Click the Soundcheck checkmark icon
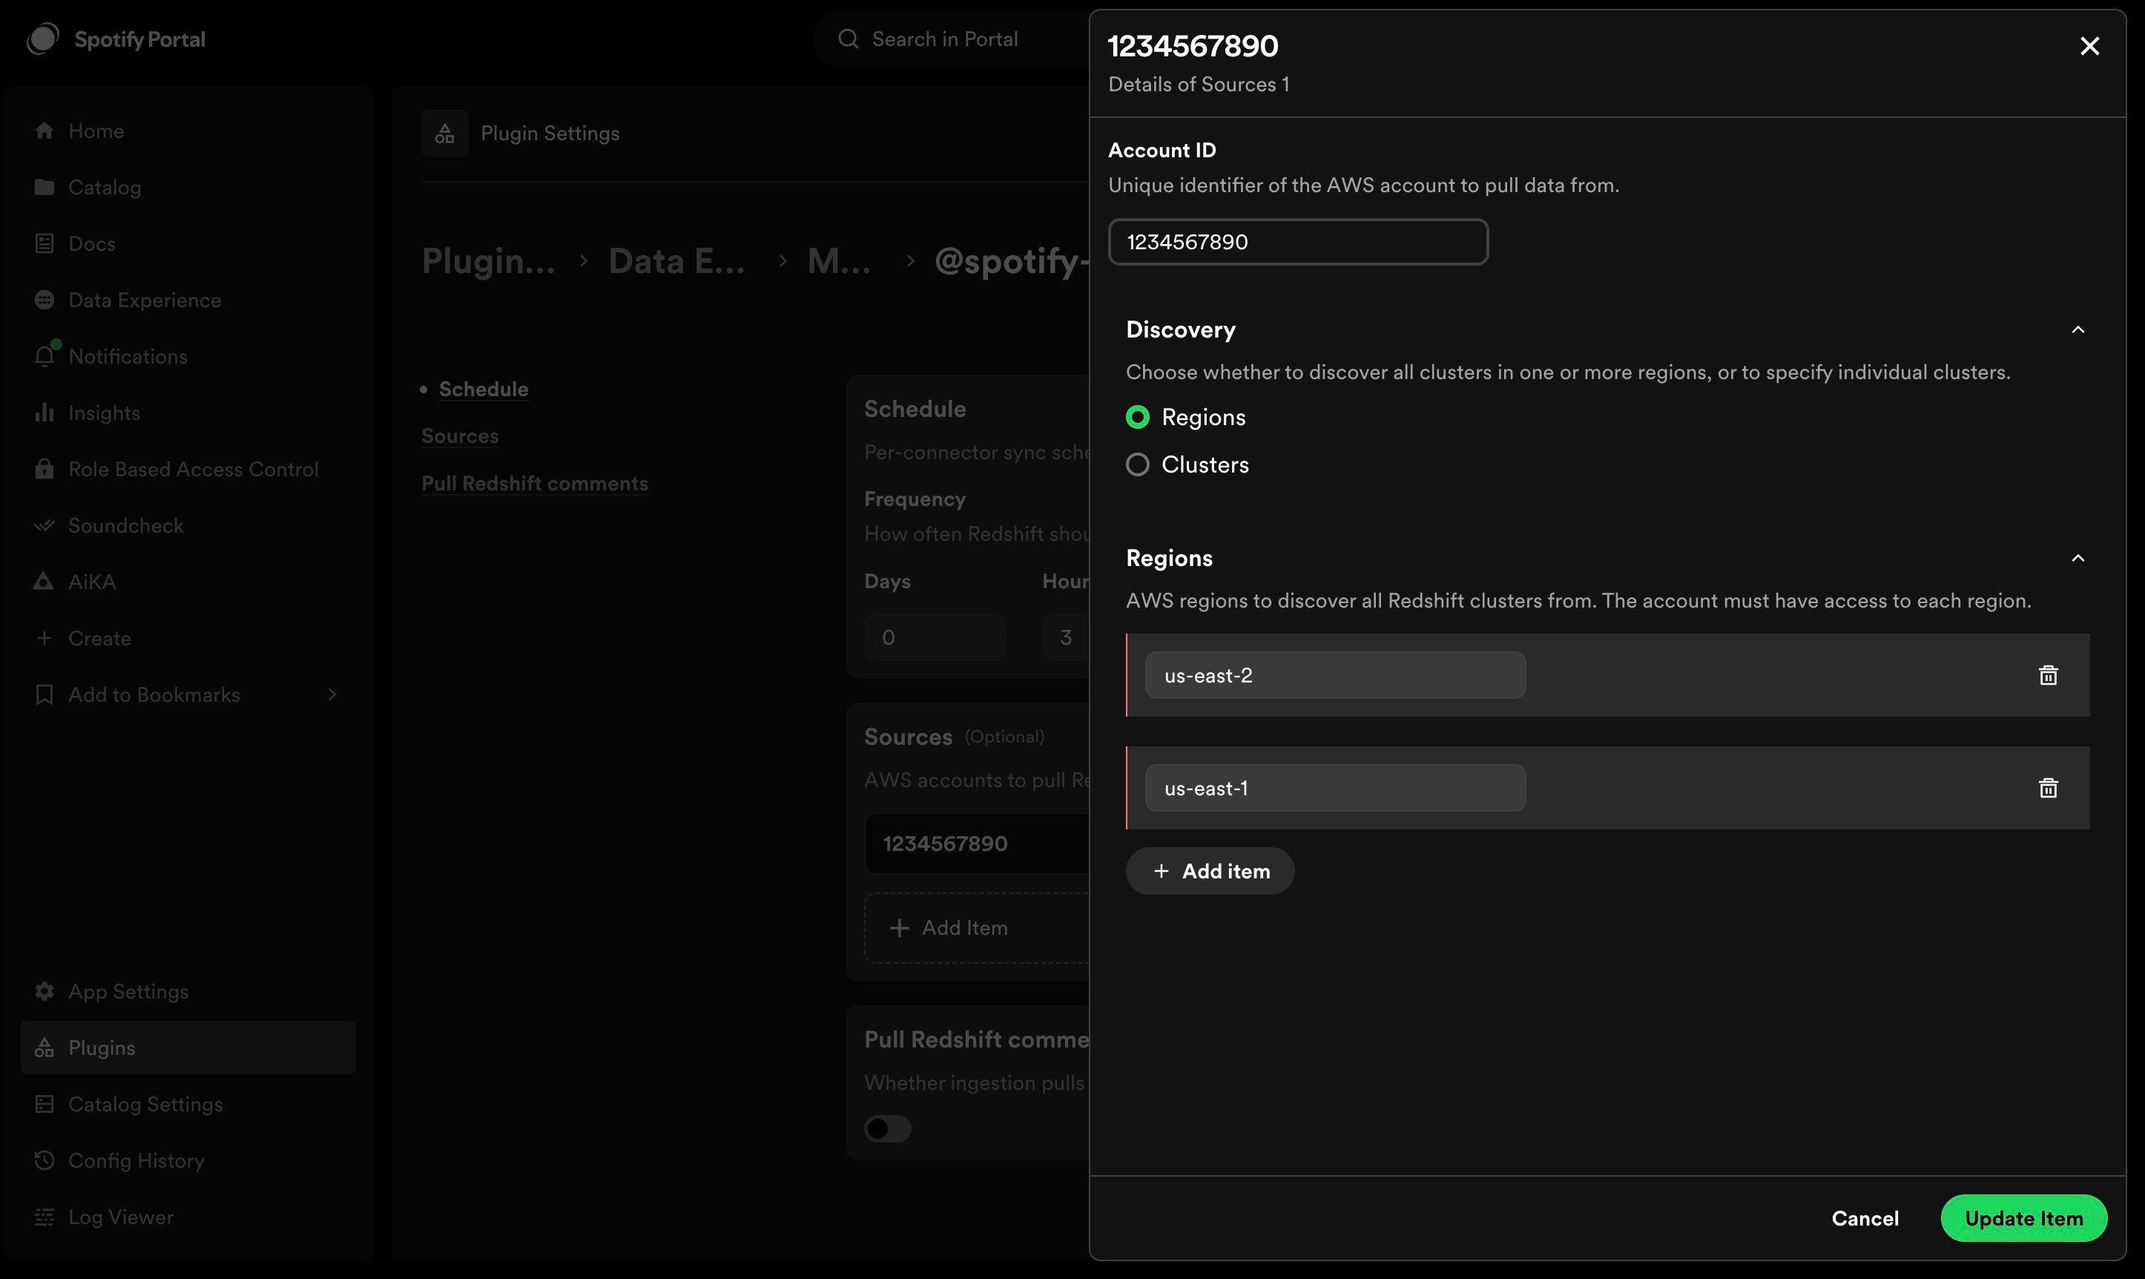 coord(44,526)
